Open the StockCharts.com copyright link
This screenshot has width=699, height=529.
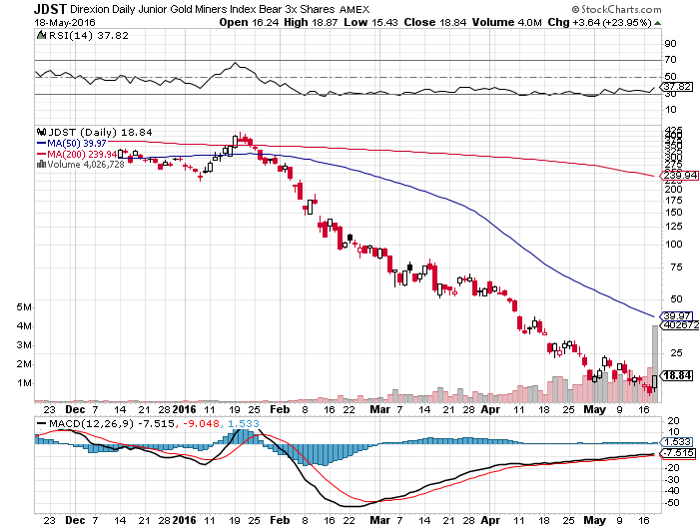pos(616,9)
